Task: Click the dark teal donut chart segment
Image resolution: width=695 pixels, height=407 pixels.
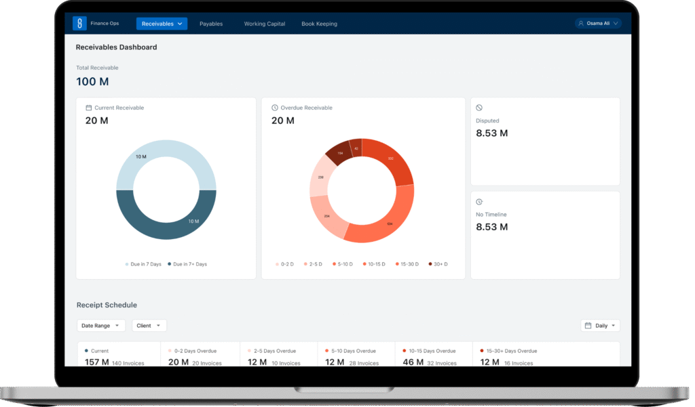Action: coord(166,223)
